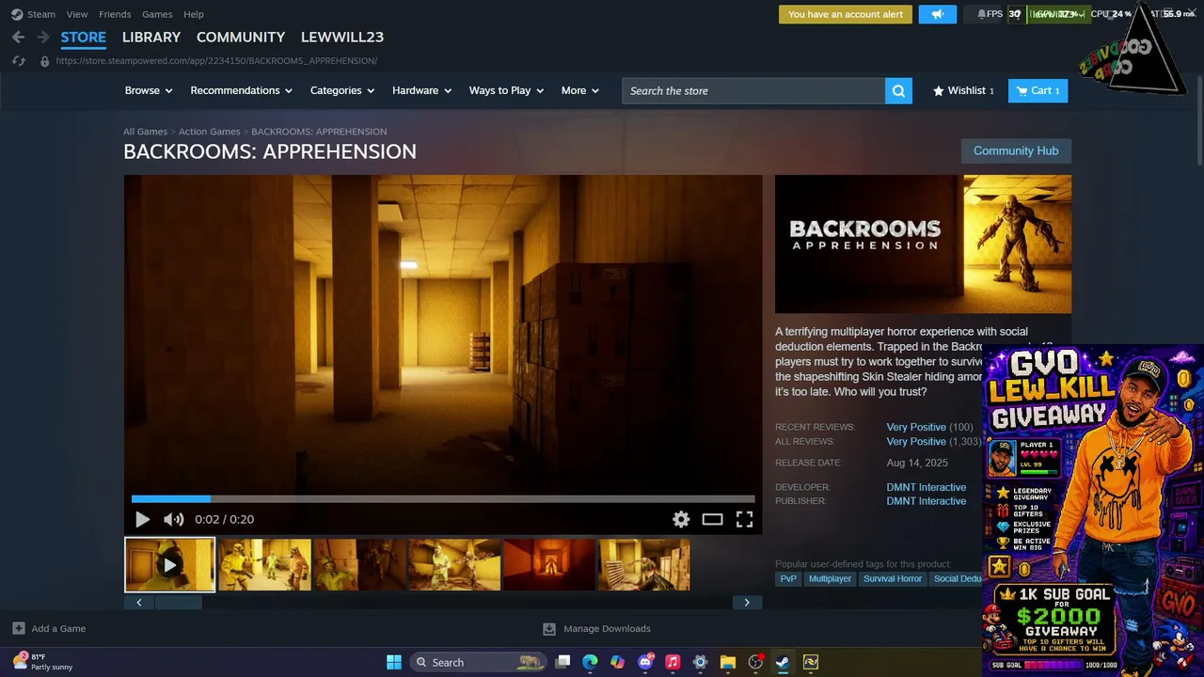
Task: Click the Windows taskbar Search box
Action: (x=479, y=662)
